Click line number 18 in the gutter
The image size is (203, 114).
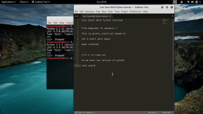[77, 66]
